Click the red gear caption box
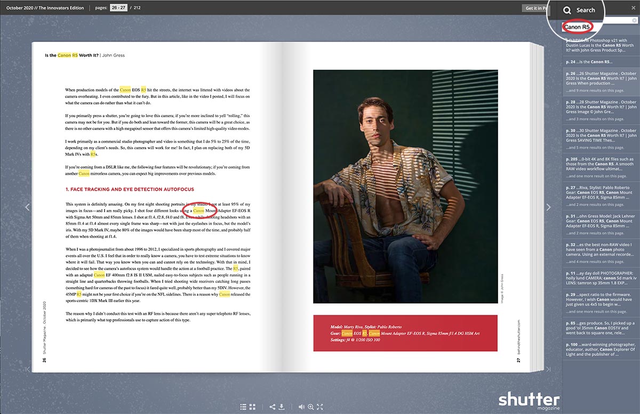Screen dimensions: 640x414 pos(405,333)
